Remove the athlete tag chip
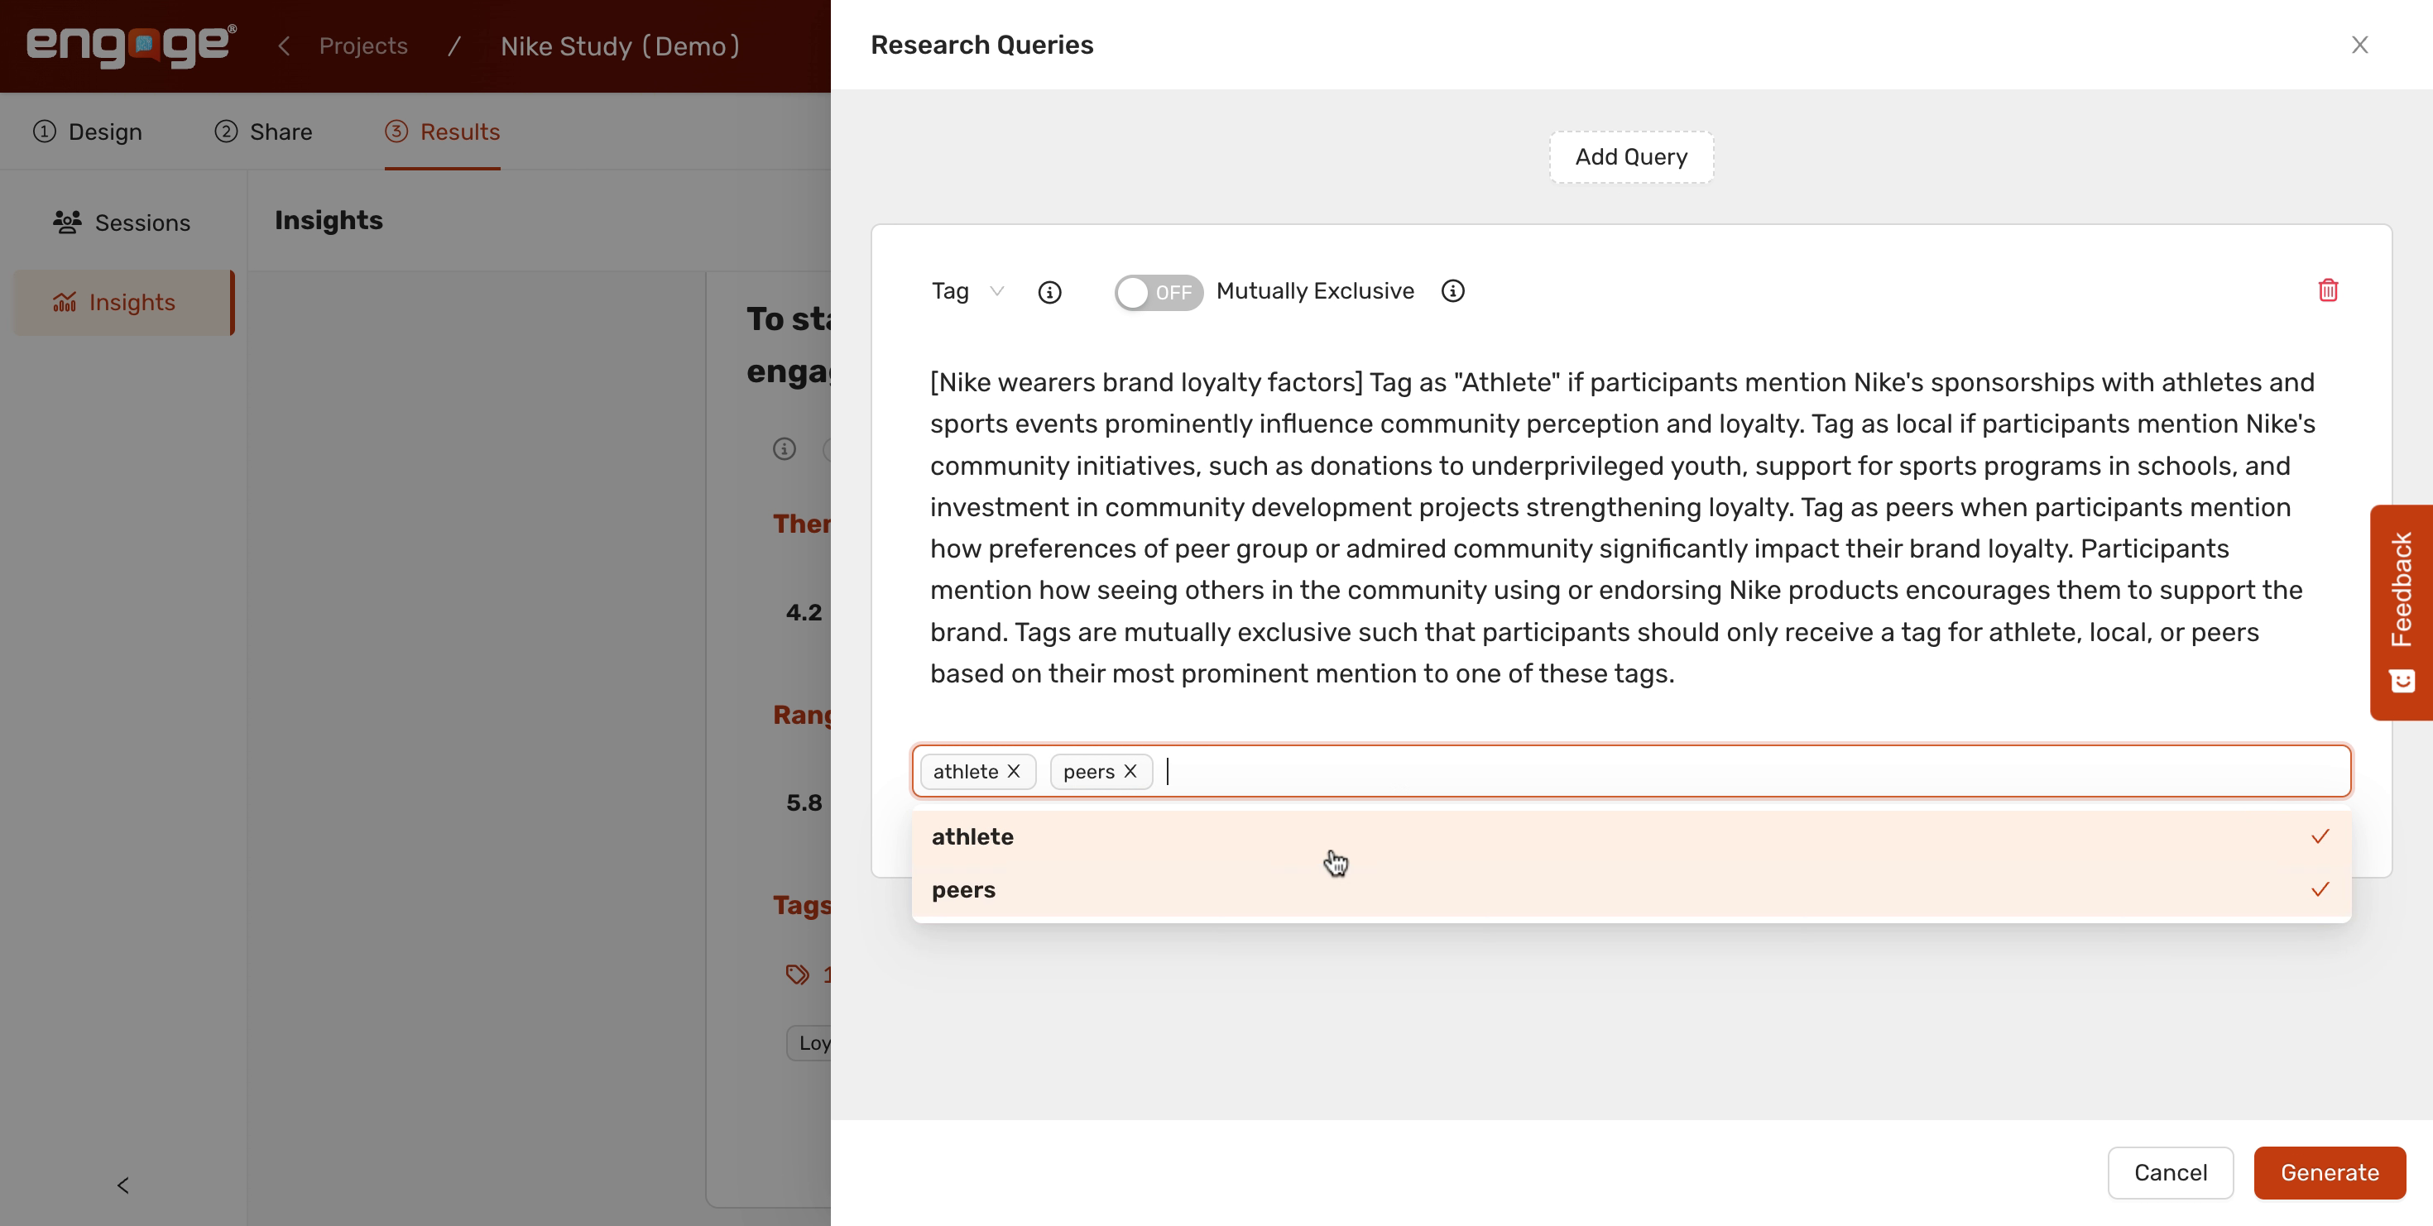 pos(1014,771)
